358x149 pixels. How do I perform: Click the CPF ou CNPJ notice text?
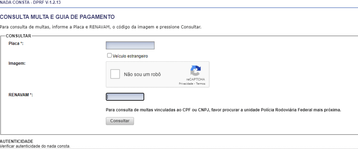pos(223,110)
